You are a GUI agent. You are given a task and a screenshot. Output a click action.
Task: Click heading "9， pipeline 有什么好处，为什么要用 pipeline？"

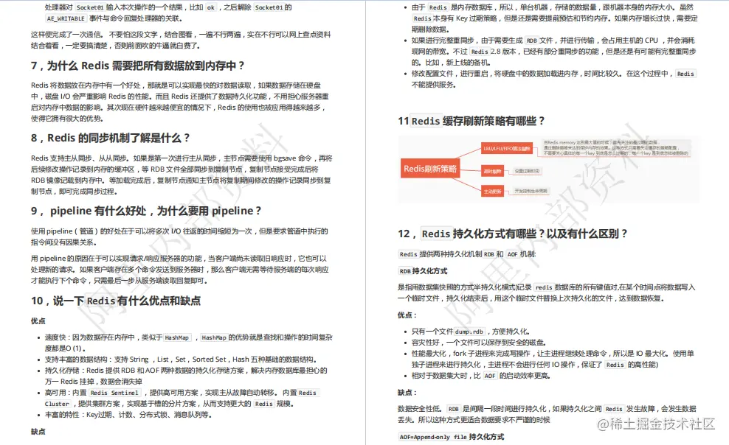146,211
